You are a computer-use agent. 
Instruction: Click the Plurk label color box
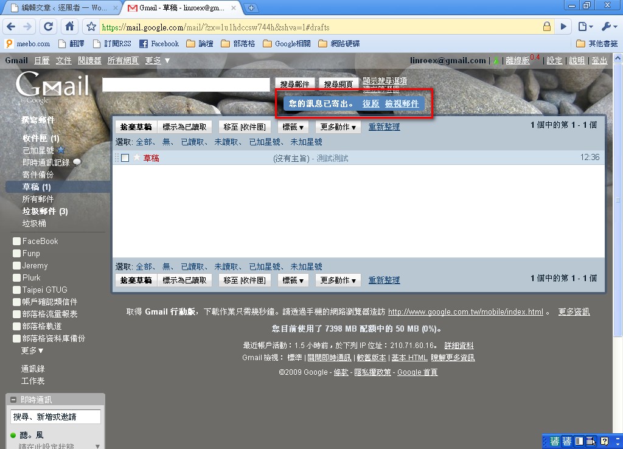click(x=16, y=277)
